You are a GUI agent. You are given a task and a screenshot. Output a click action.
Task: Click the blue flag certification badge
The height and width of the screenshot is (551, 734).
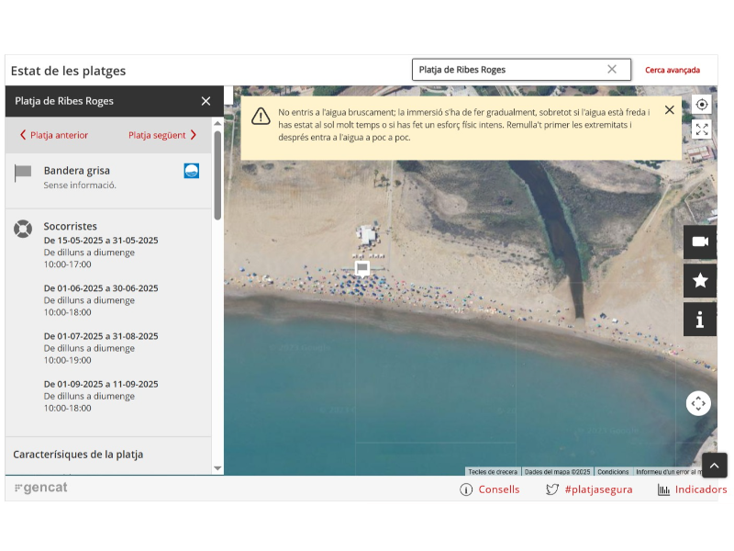tap(191, 171)
